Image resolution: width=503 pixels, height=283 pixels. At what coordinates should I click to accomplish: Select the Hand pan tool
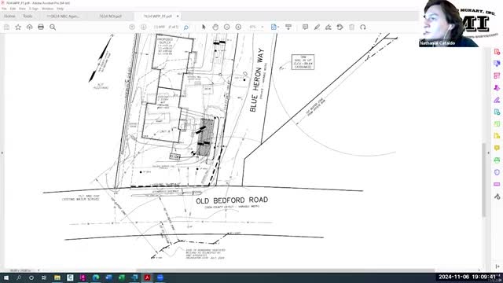point(215,28)
